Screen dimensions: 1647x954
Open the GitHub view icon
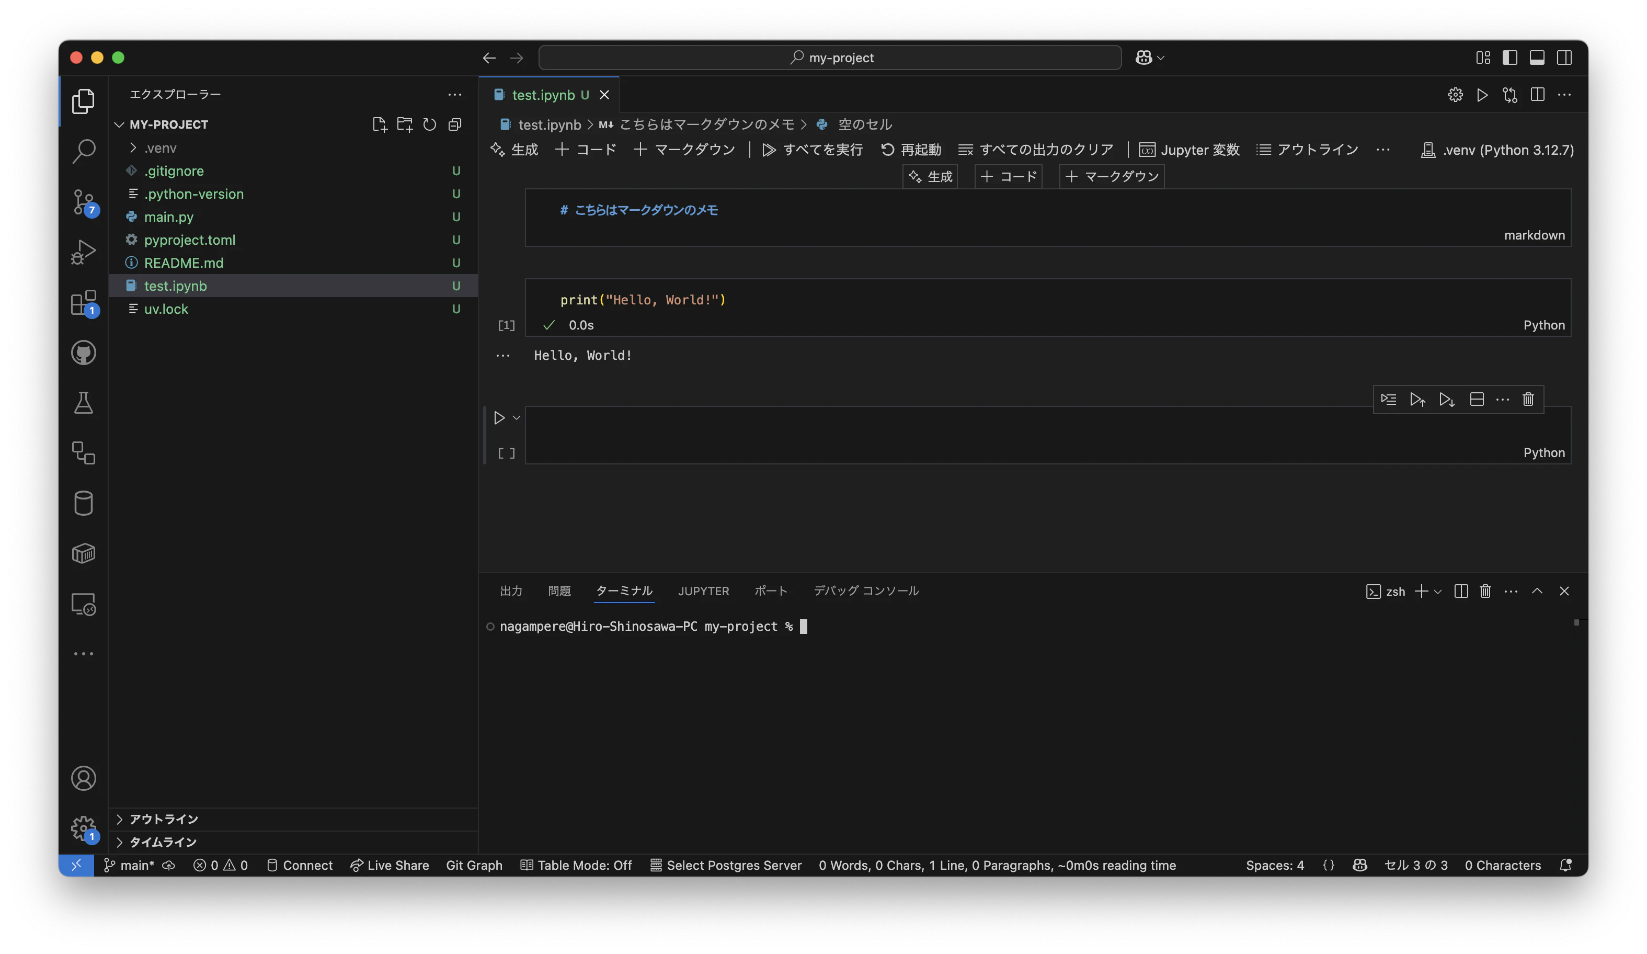tap(83, 353)
